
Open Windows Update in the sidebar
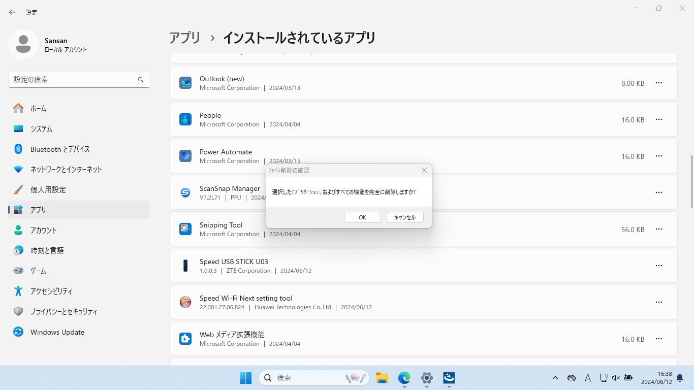coord(79,332)
